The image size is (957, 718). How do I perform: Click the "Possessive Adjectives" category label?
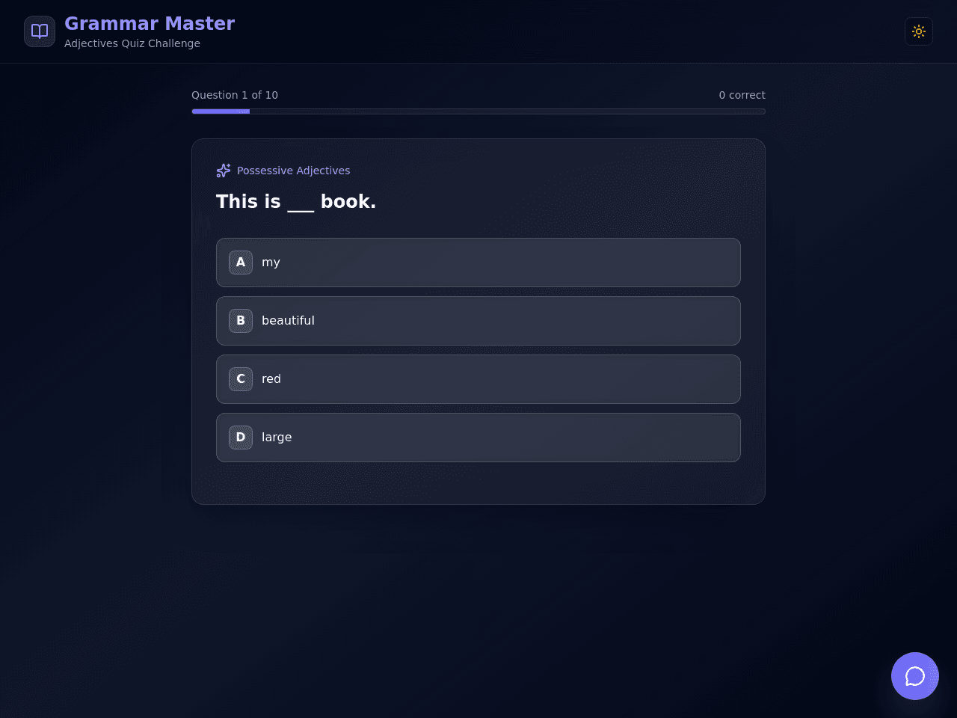point(293,171)
